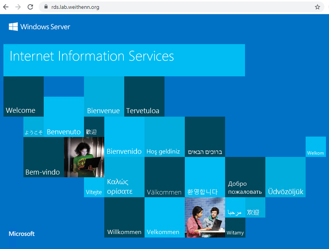
Task: Click the Tervetuloa tile
Action: click(144, 96)
